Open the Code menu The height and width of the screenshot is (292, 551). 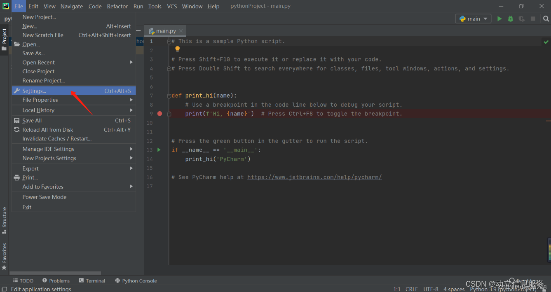pyautogui.click(x=95, y=6)
